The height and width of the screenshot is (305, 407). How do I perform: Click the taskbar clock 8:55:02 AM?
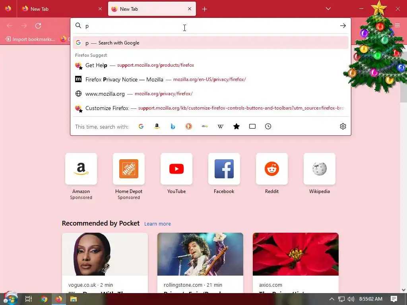click(371, 299)
